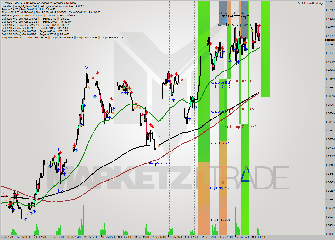Click the 'Time A:2024.02.14 09:00:00' line
This screenshot has height=240, width=335.
51,12
